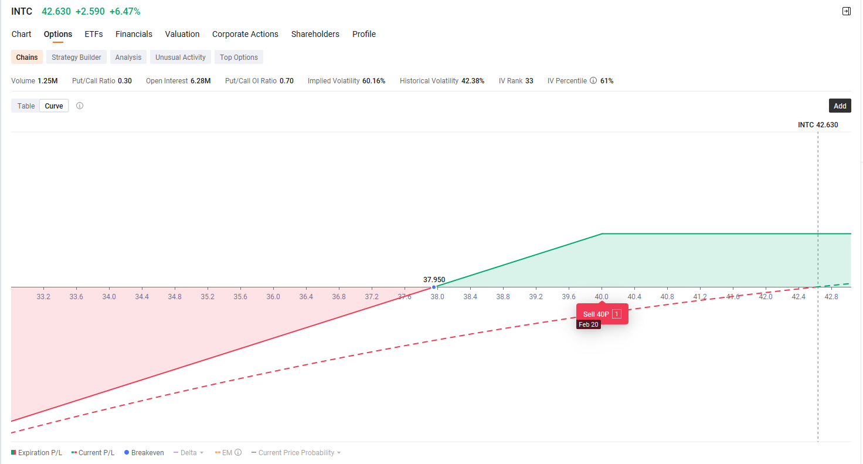
Task: Click the 34.0 price axis label
Action: coord(109,297)
